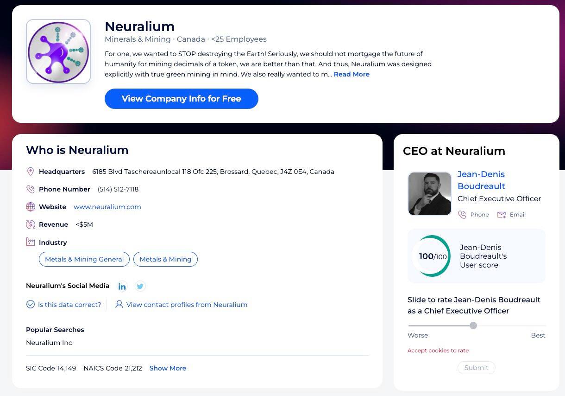View contact profiles from Neuralium
Viewport: 565px width, 396px height.
[x=187, y=305]
